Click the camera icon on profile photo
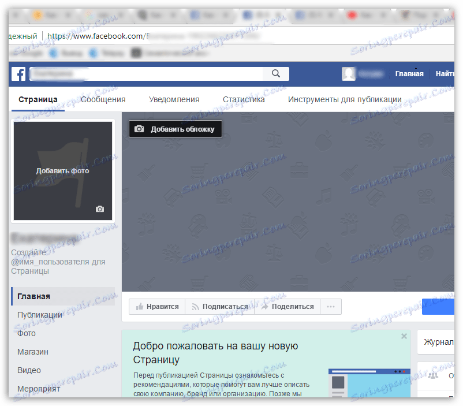Viewport: 463px width, 406px height. tap(100, 209)
